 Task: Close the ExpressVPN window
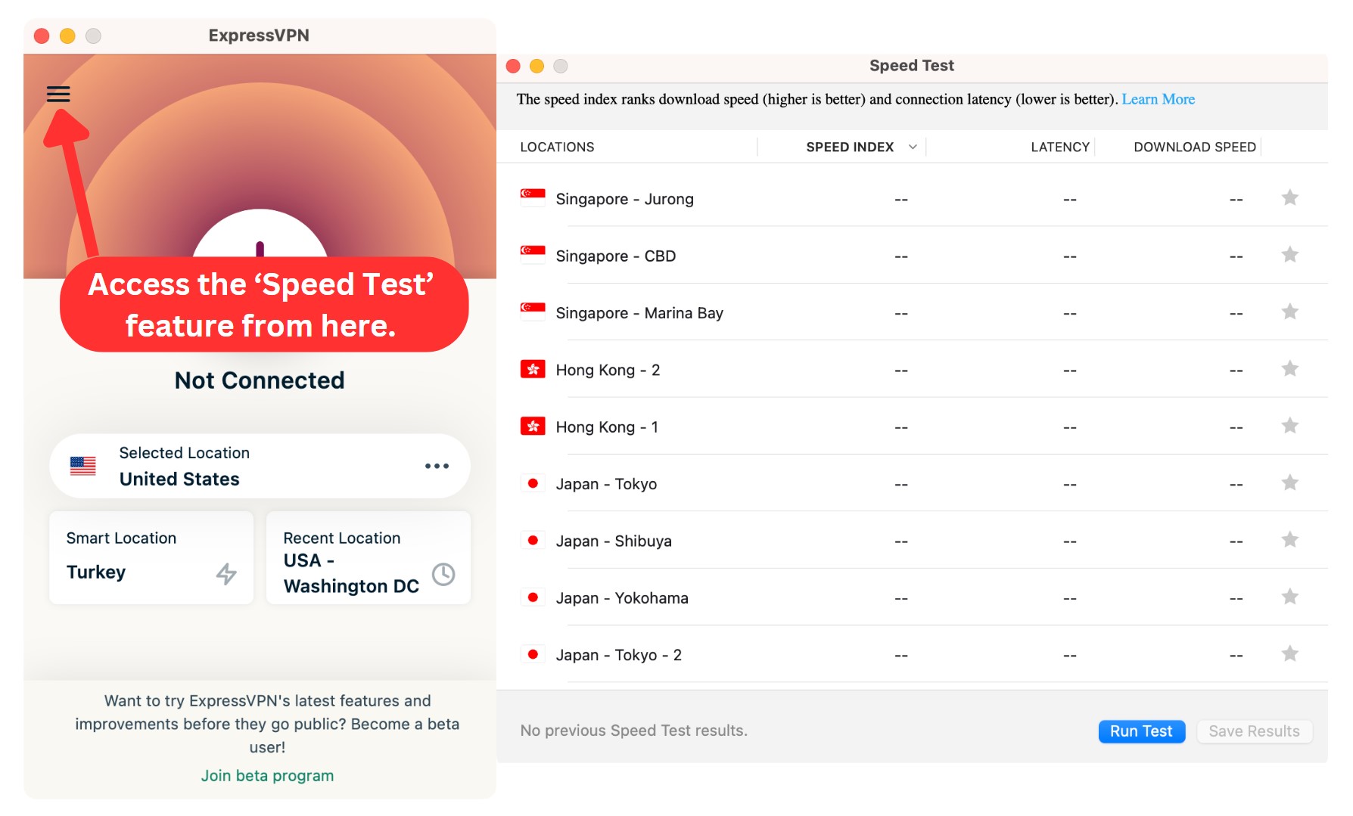pyautogui.click(x=42, y=36)
